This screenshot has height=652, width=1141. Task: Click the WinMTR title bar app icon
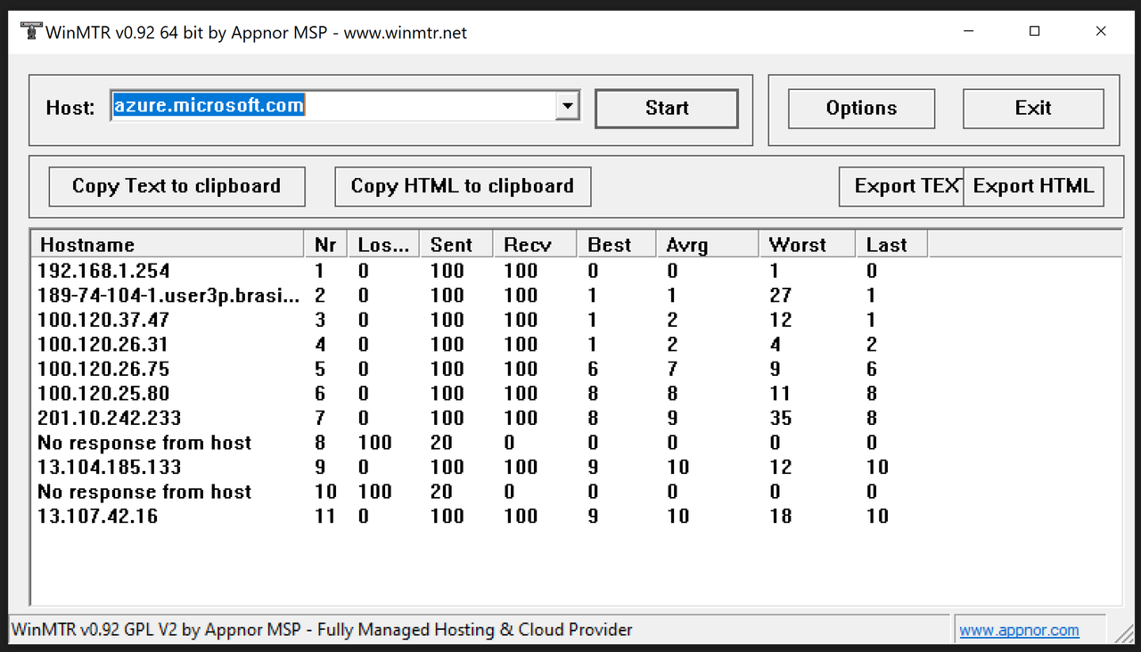pyautogui.click(x=30, y=32)
